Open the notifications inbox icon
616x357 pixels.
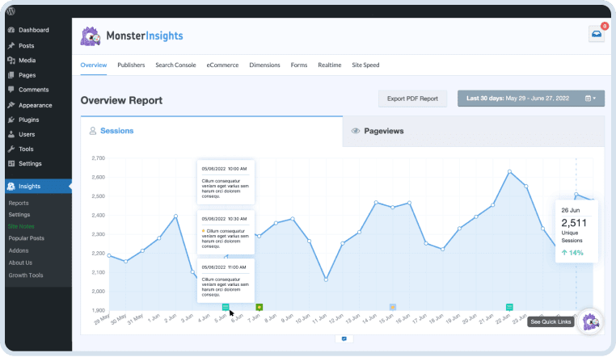click(x=596, y=34)
